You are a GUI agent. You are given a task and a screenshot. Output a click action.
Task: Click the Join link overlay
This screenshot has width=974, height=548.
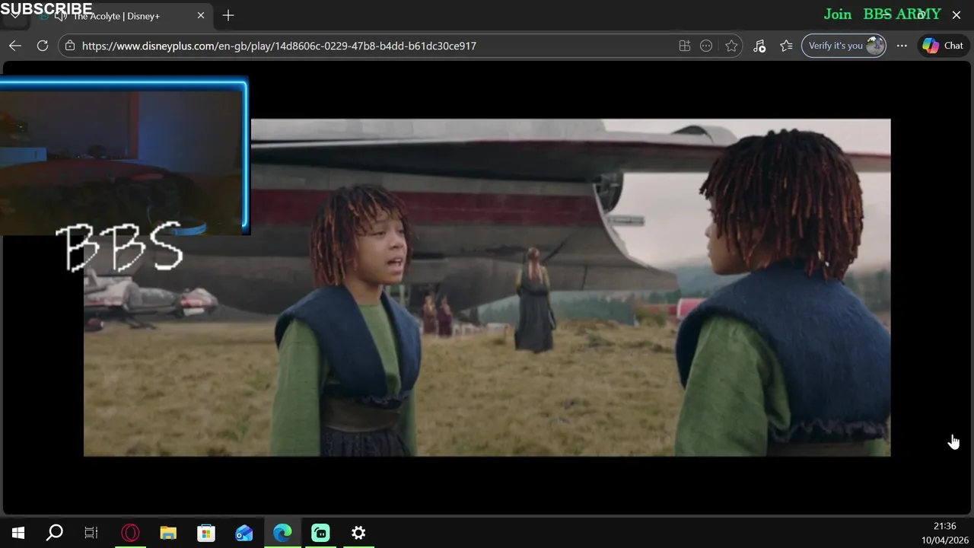[838, 14]
